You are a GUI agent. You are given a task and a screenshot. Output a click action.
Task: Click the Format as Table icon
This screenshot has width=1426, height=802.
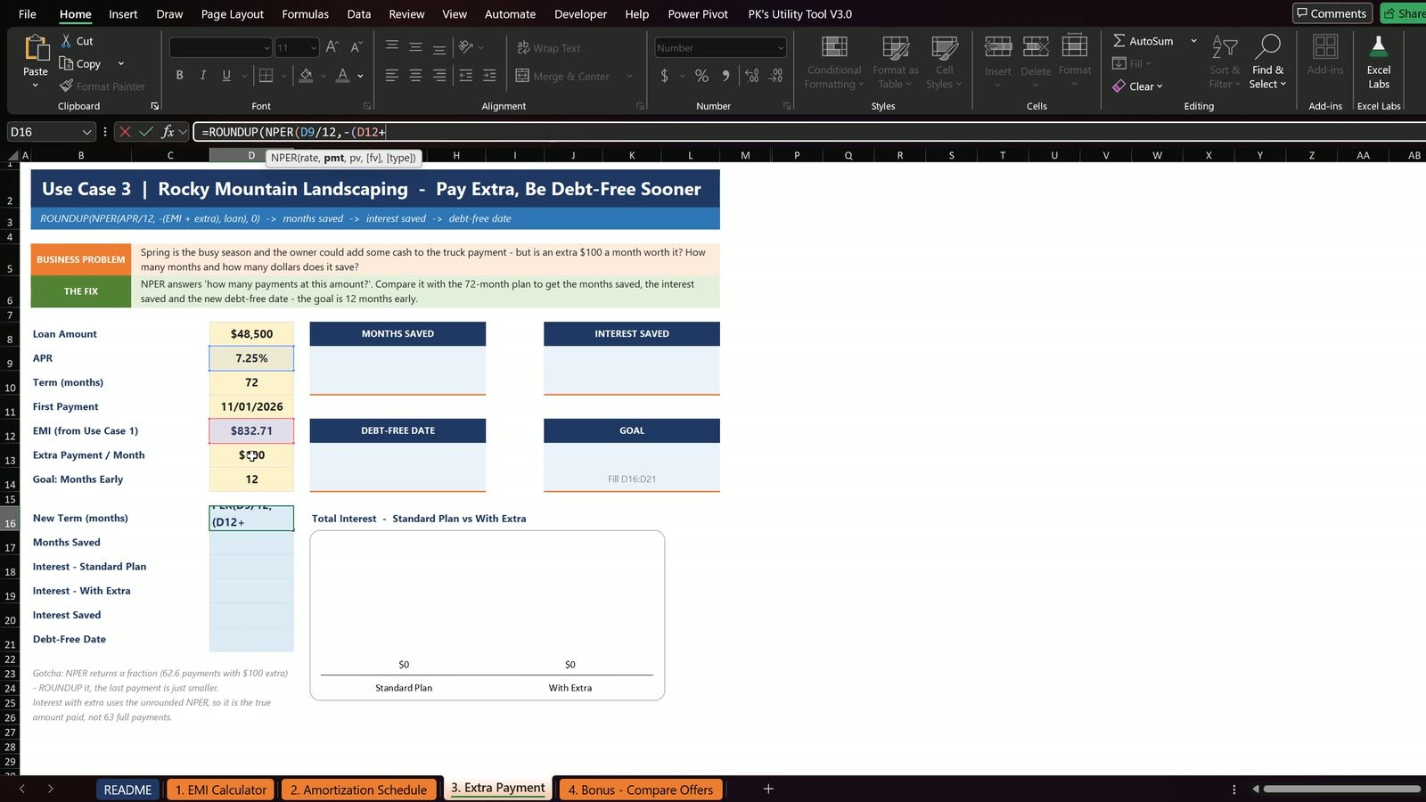pos(896,47)
